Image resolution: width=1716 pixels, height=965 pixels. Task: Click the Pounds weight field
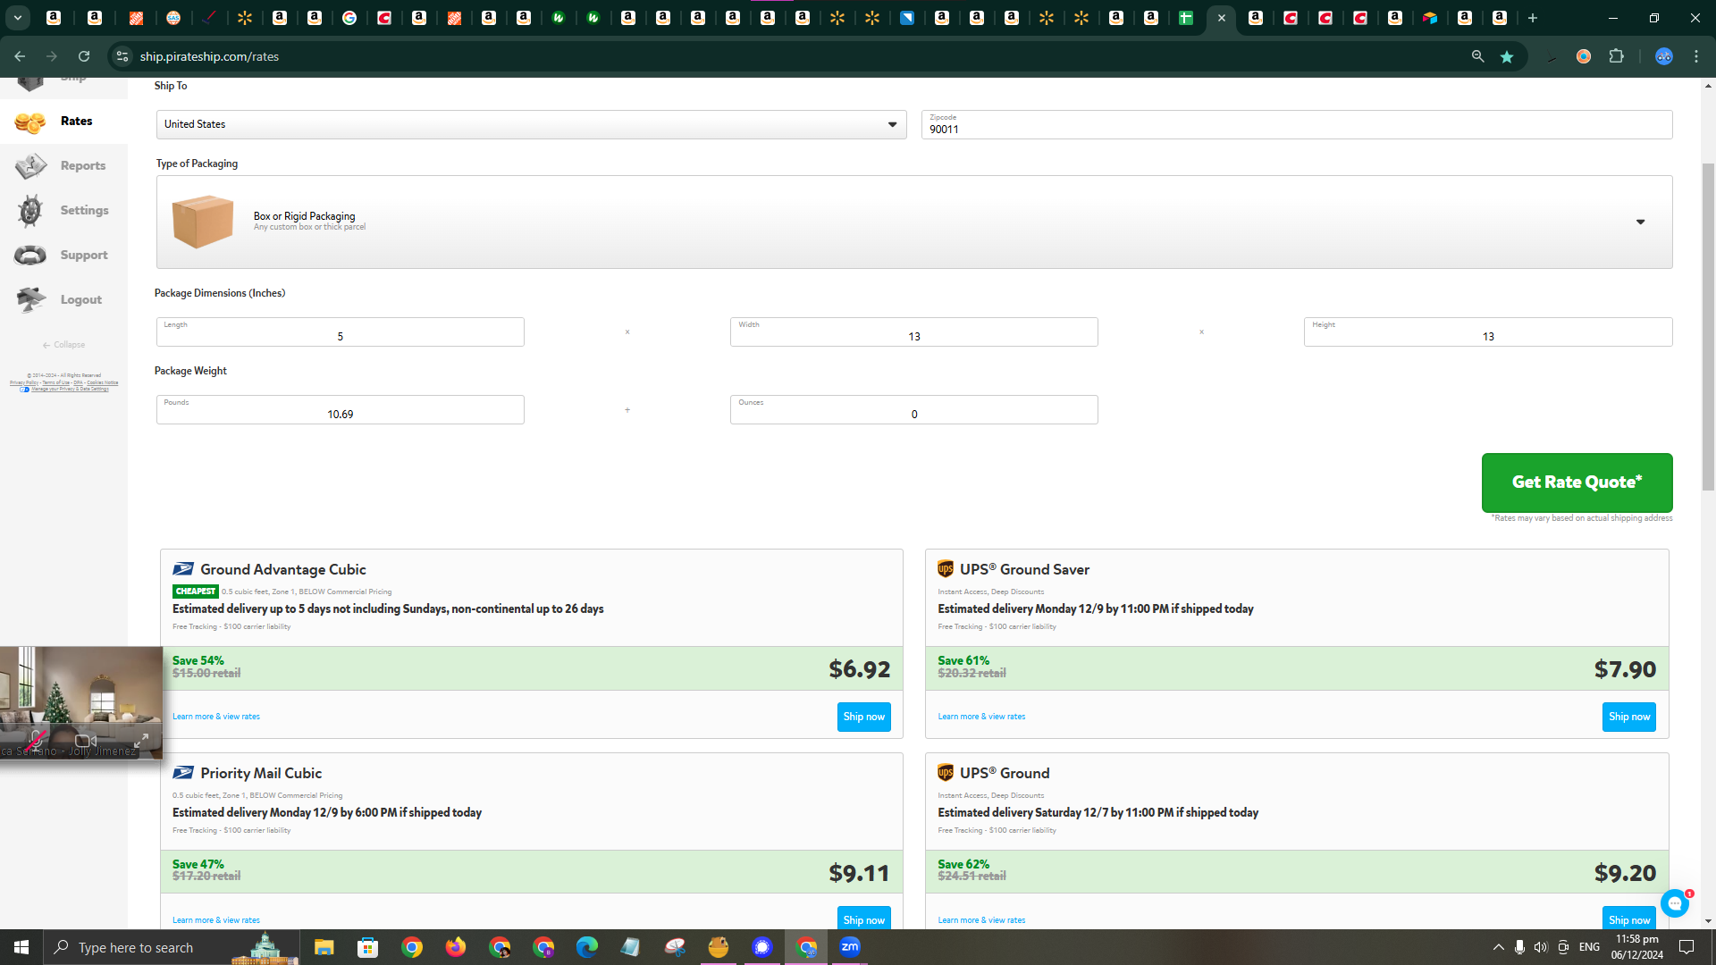(340, 409)
